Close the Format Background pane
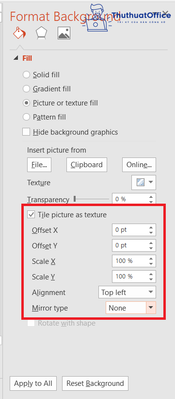 pyautogui.click(x=165, y=13)
